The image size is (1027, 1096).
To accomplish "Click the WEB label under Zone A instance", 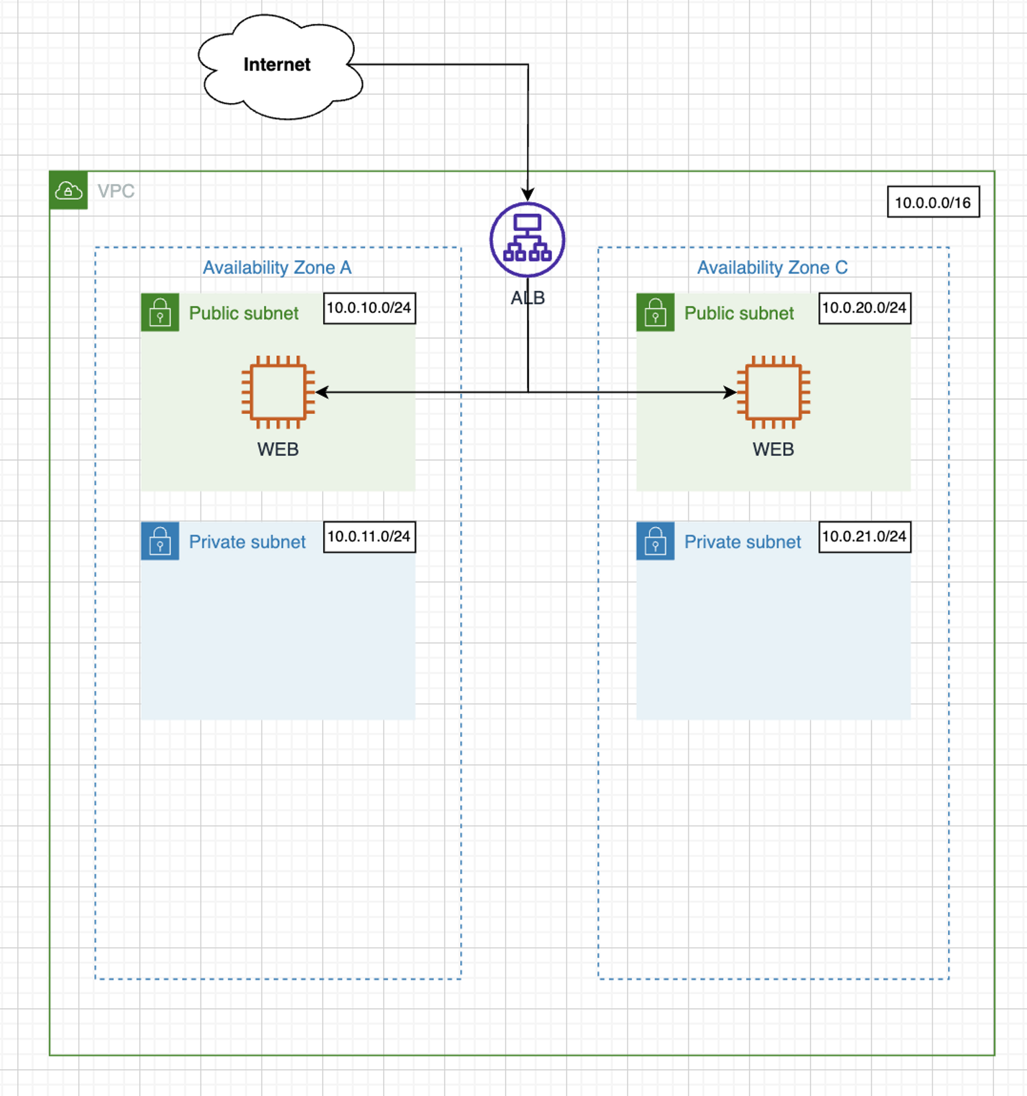I will pyautogui.click(x=278, y=449).
